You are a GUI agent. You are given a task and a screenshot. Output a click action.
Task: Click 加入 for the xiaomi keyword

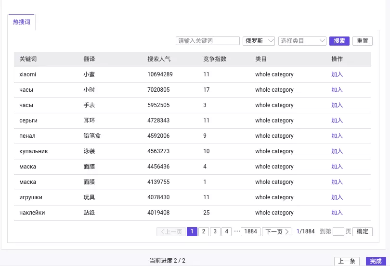[x=337, y=74]
